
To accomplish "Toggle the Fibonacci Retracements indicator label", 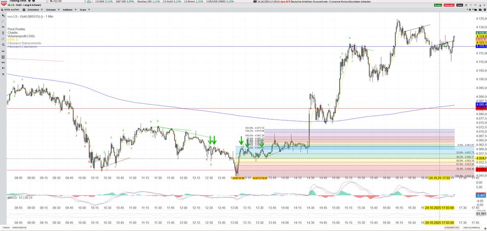I will coord(24,43).
